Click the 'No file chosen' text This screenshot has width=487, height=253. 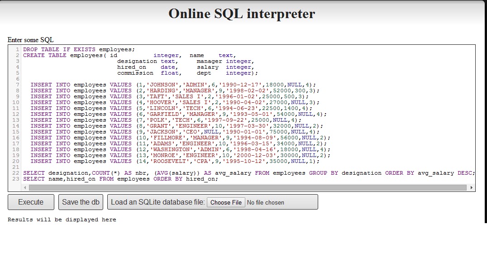point(266,203)
